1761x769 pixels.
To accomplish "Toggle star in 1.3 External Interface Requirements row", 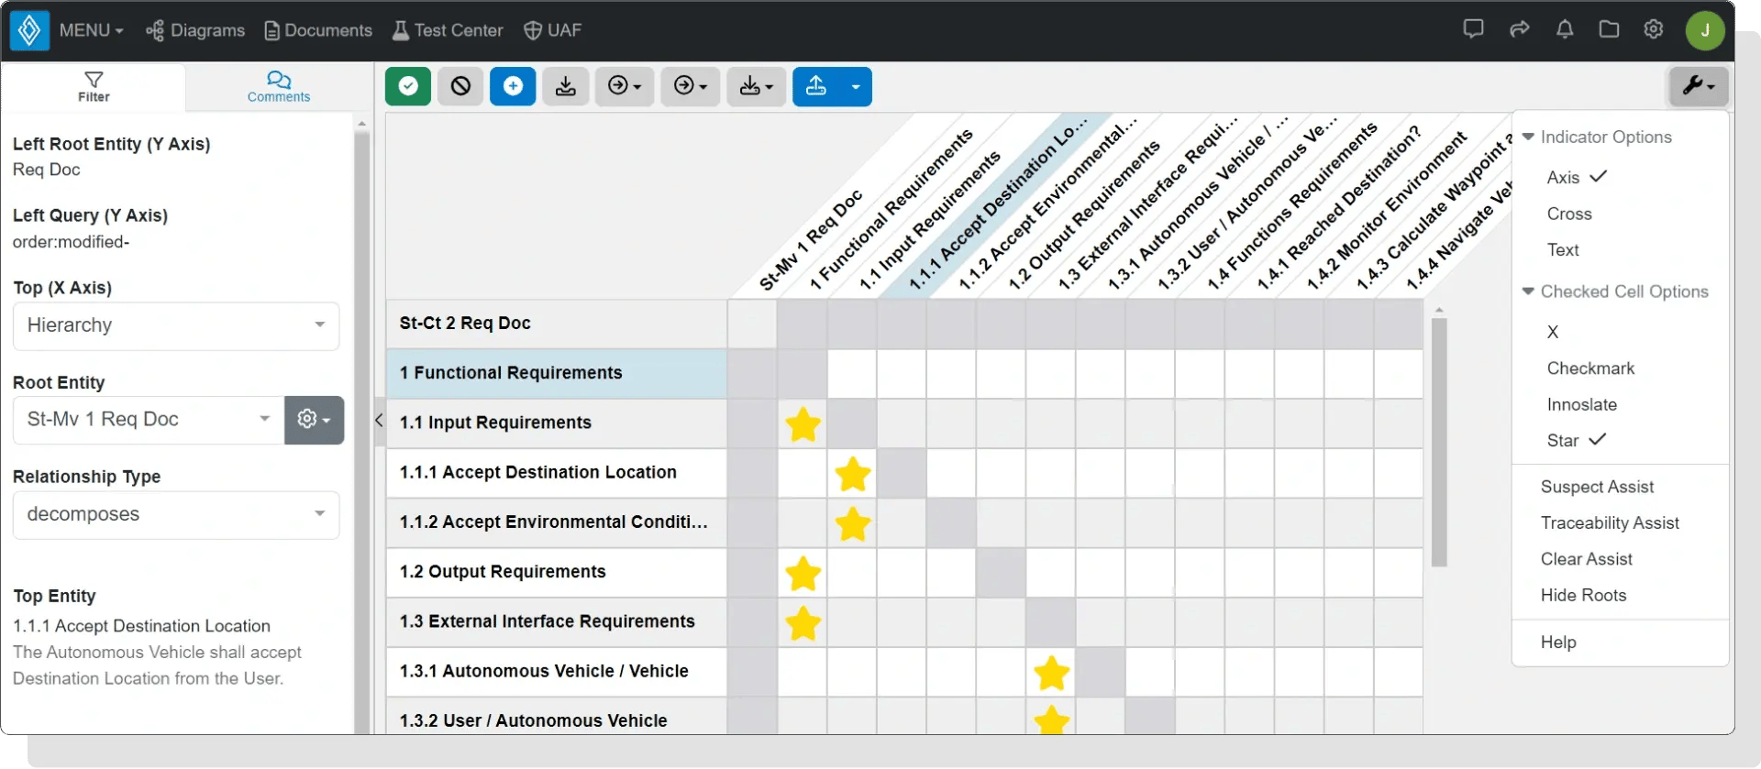I will click(803, 623).
